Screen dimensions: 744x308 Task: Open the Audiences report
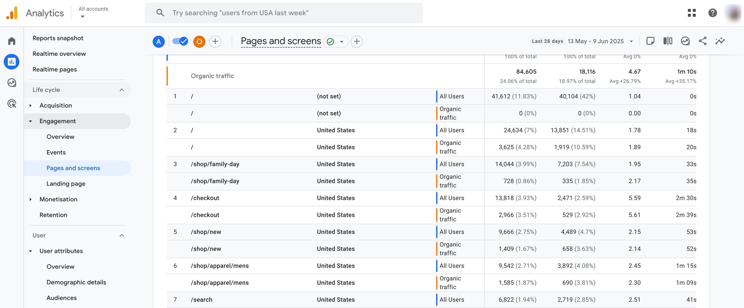61,298
